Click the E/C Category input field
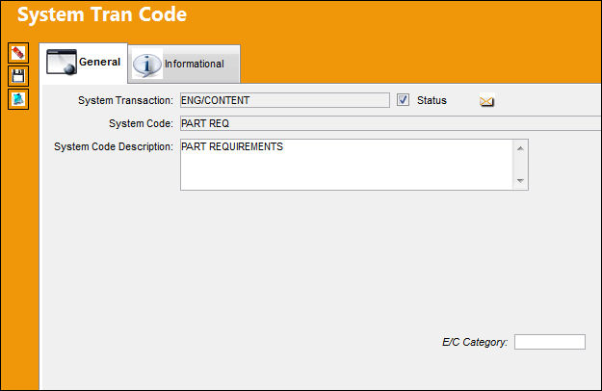The height and width of the screenshot is (391, 602). 550,342
